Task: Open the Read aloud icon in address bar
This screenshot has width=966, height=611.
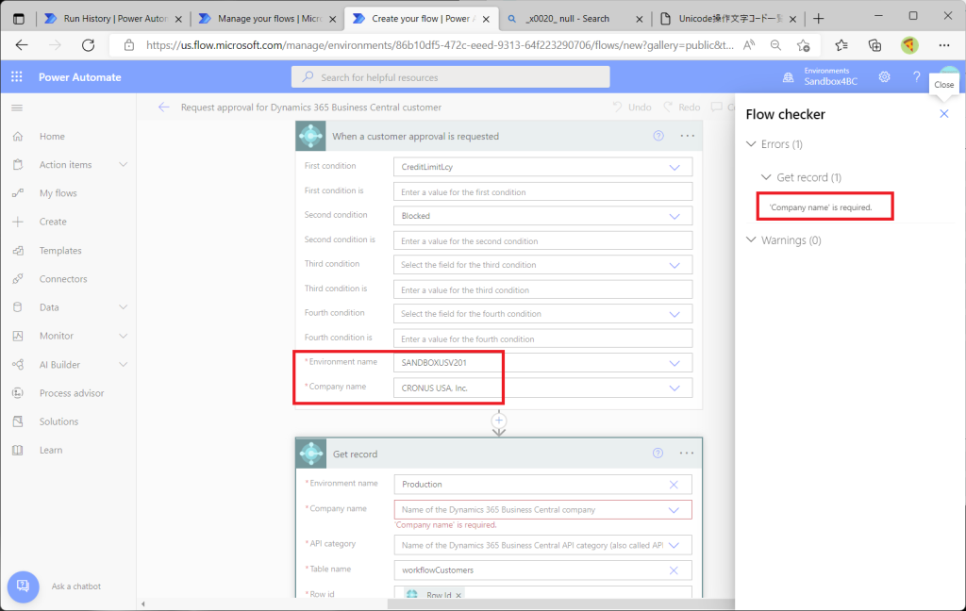Action: coord(749,45)
